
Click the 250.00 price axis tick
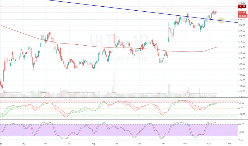pos(242,36)
